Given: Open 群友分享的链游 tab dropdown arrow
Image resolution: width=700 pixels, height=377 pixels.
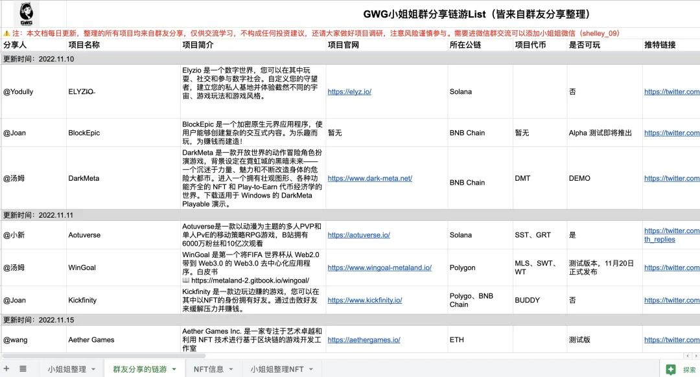Looking at the screenshot, I should tap(174, 369).
